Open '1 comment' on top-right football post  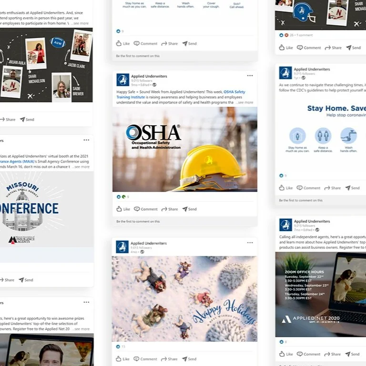pyautogui.click(x=305, y=35)
